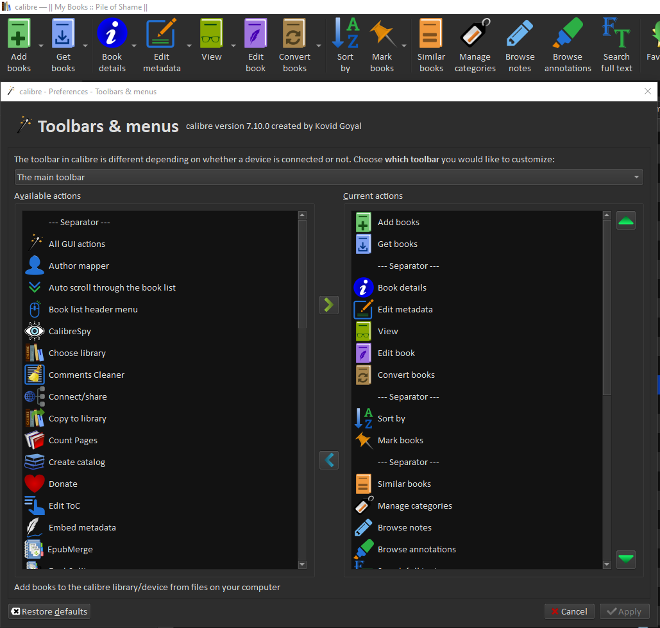Select Get books in current actions
The image size is (660, 628).
point(477,244)
